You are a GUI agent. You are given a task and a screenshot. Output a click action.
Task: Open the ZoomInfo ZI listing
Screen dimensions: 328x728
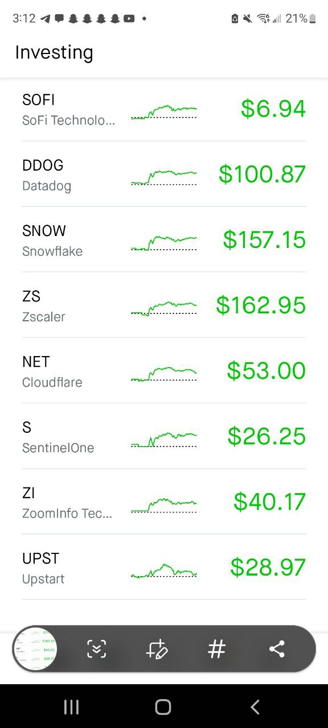[x=164, y=502]
